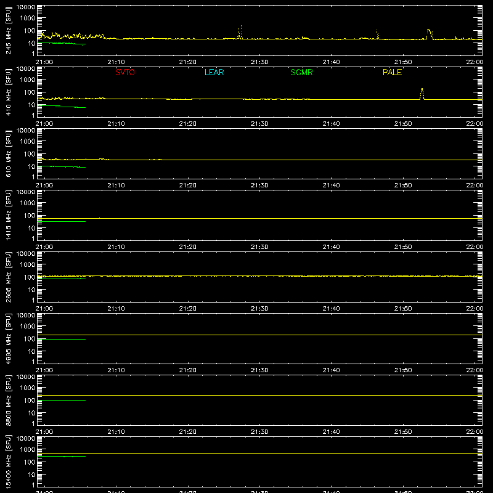Click the 410 MHz burst peak near 21:52
The width and height of the screenshot is (493, 493).
(x=422, y=94)
